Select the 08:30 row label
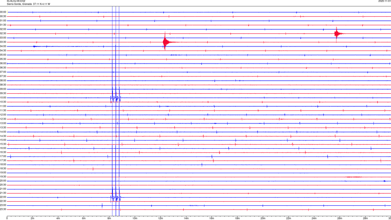The width and height of the screenshot is (391, 220). (x=3, y=85)
